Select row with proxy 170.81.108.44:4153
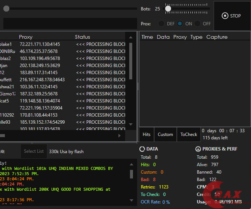251x209 pixels. click(62, 115)
